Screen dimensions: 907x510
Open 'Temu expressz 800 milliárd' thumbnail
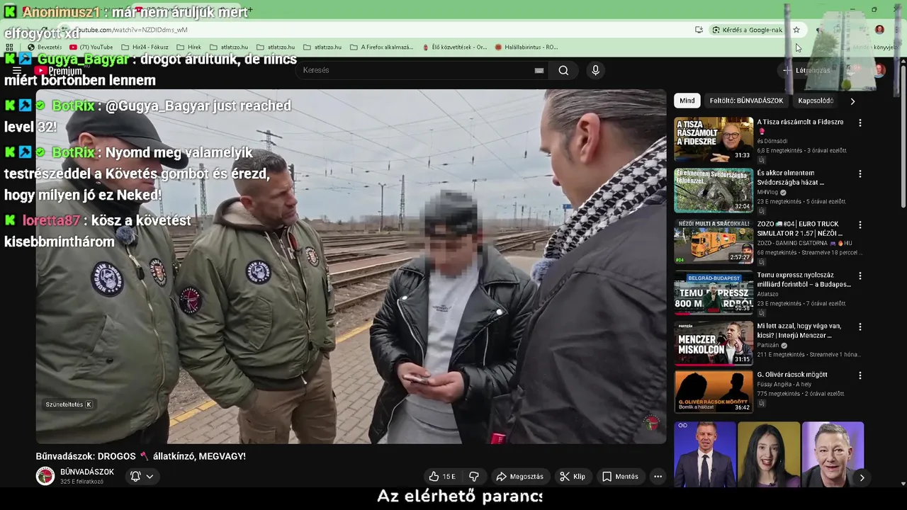coord(714,293)
